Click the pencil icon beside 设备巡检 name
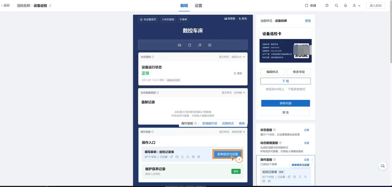The image size is (392, 187). 50,5
